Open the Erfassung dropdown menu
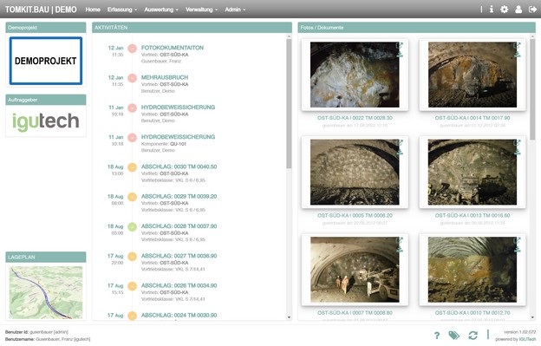The image size is (541, 346). click(x=121, y=10)
